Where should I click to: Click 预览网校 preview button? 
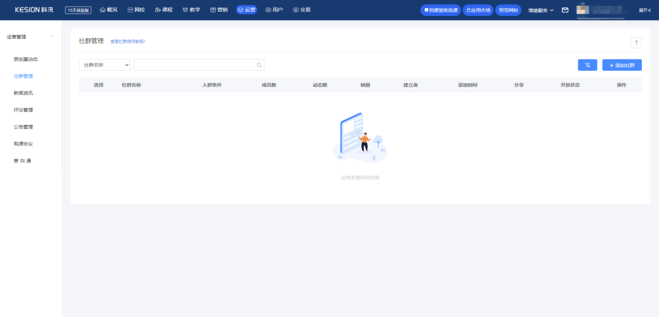point(509,10)
